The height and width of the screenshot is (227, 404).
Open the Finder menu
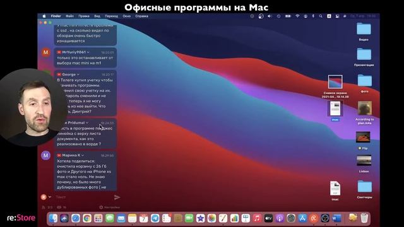pos(56,16)
